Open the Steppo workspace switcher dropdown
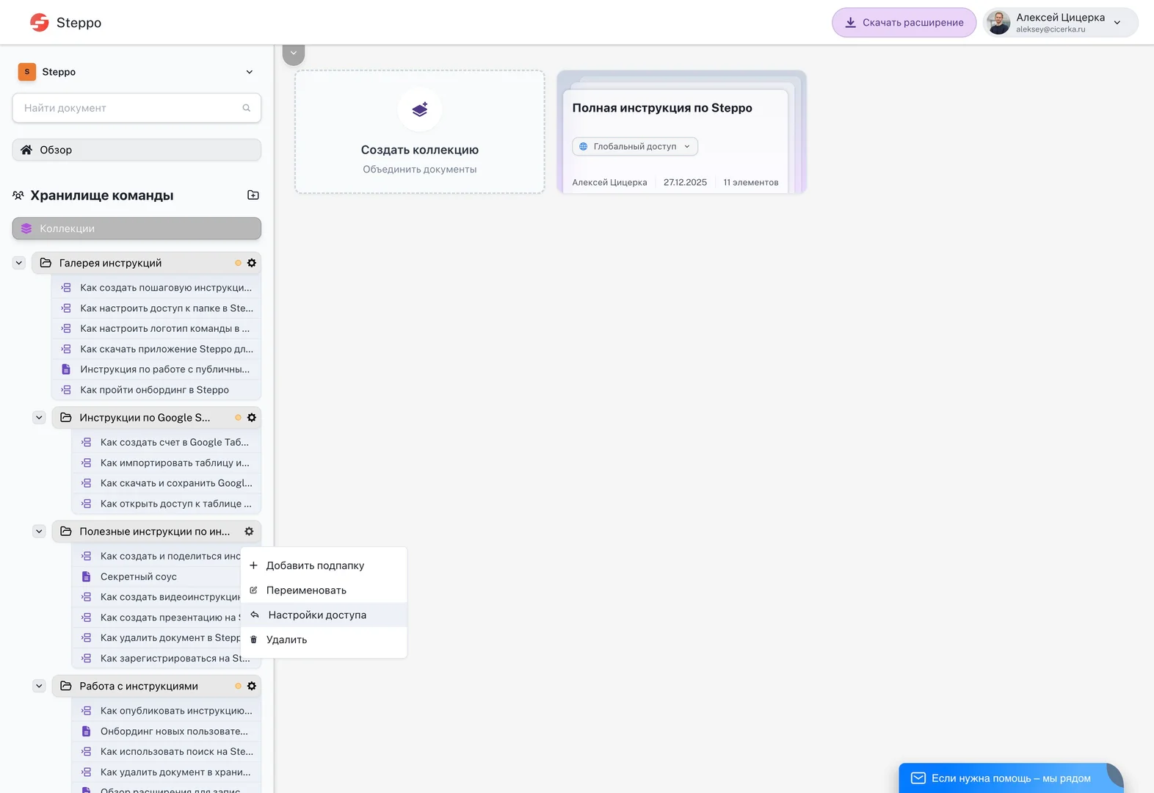Image resolution: width=1154 pixels, height=793 pixels. click(250, 72)
